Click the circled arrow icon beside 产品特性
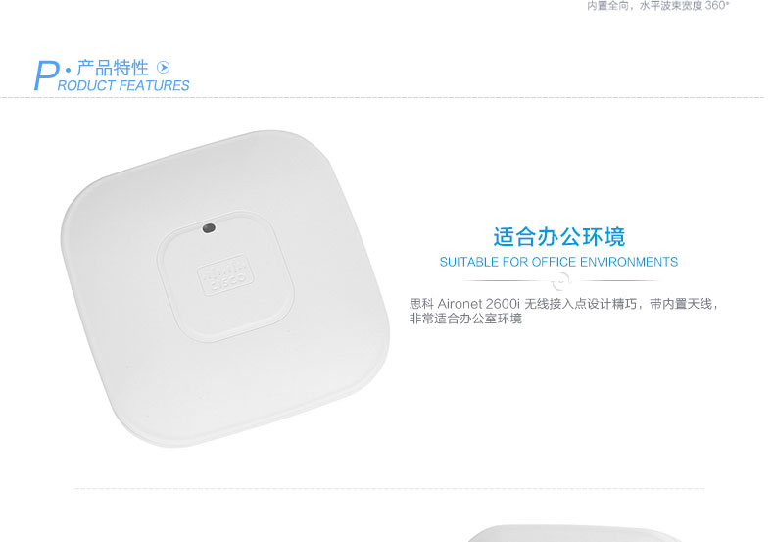 click(163, 67)
